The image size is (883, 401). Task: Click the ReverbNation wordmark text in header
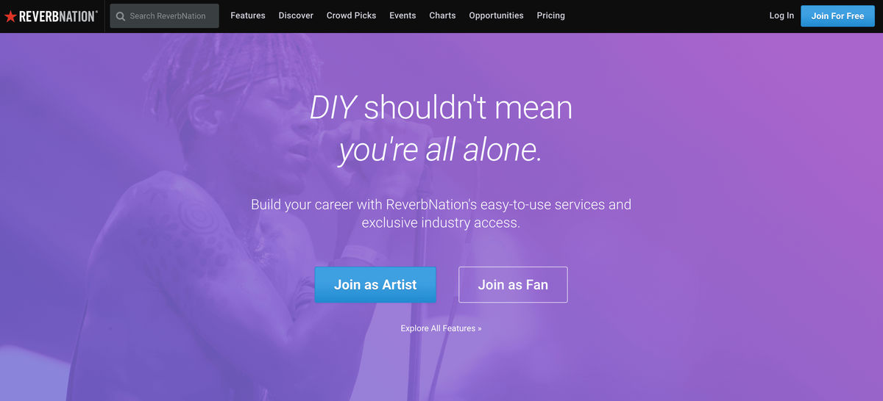point(58,16)
